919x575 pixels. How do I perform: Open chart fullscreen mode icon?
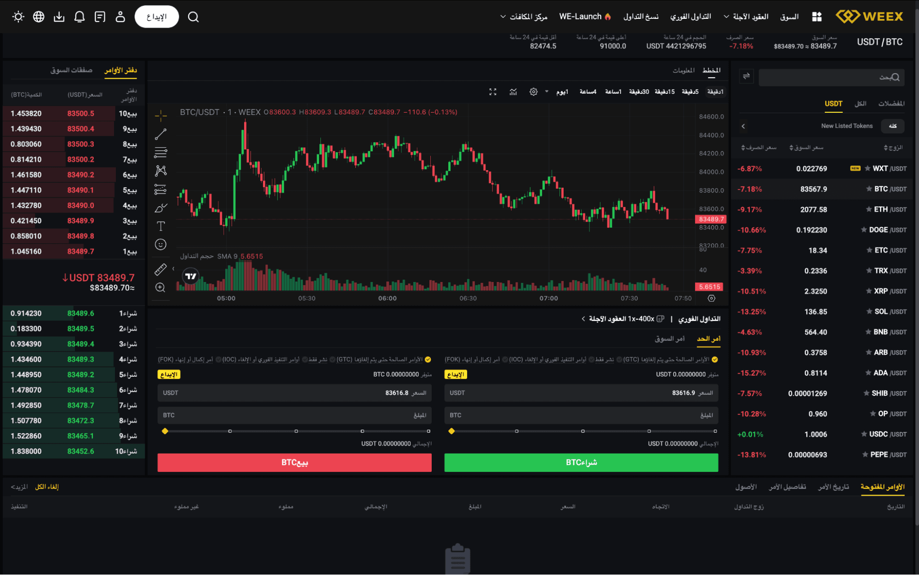point(493,92)
